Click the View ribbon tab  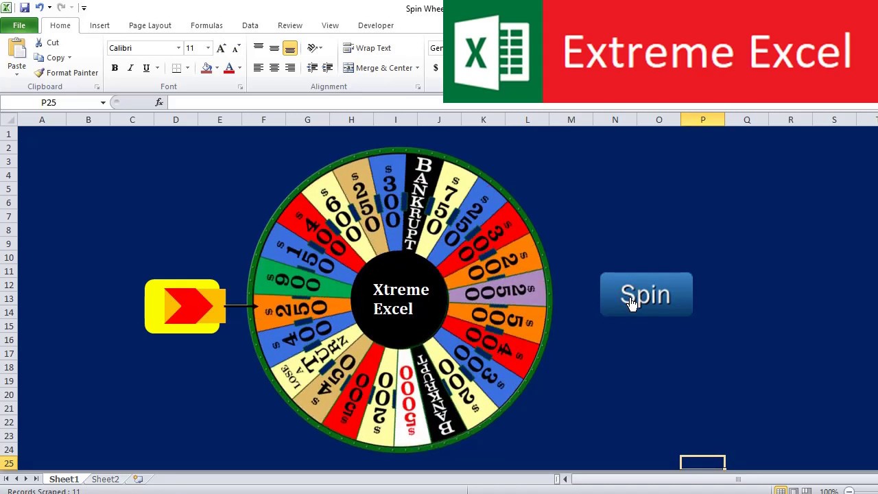[x=330, y=25]
